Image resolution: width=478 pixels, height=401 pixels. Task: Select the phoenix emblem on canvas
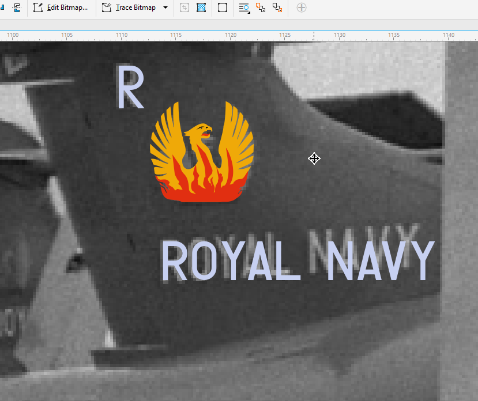[x=202, y=152]
